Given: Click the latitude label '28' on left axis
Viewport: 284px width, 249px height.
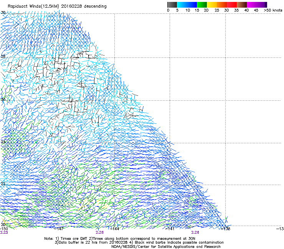Looking at the screenshot, I should pyautogui.click(x=3, y=56).
